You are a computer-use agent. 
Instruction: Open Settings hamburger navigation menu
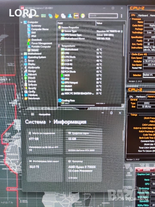point(33,114)
